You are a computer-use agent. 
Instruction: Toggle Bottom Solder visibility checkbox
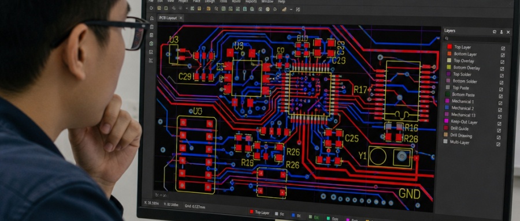pos(502,83)
